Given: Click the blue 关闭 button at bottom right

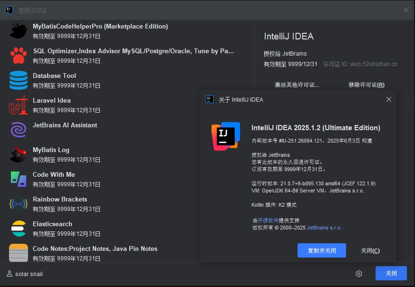Looking at the screenshot, I should pos(391,273).
